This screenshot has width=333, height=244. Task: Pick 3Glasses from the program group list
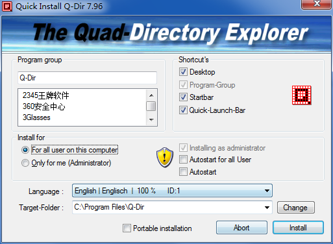(36, 117)
